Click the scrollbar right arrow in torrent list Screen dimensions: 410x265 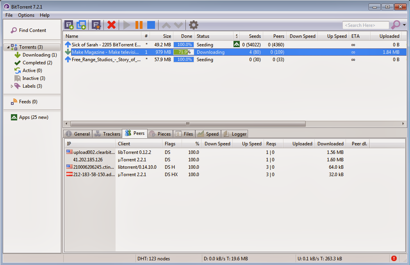(x=403, y=124)
